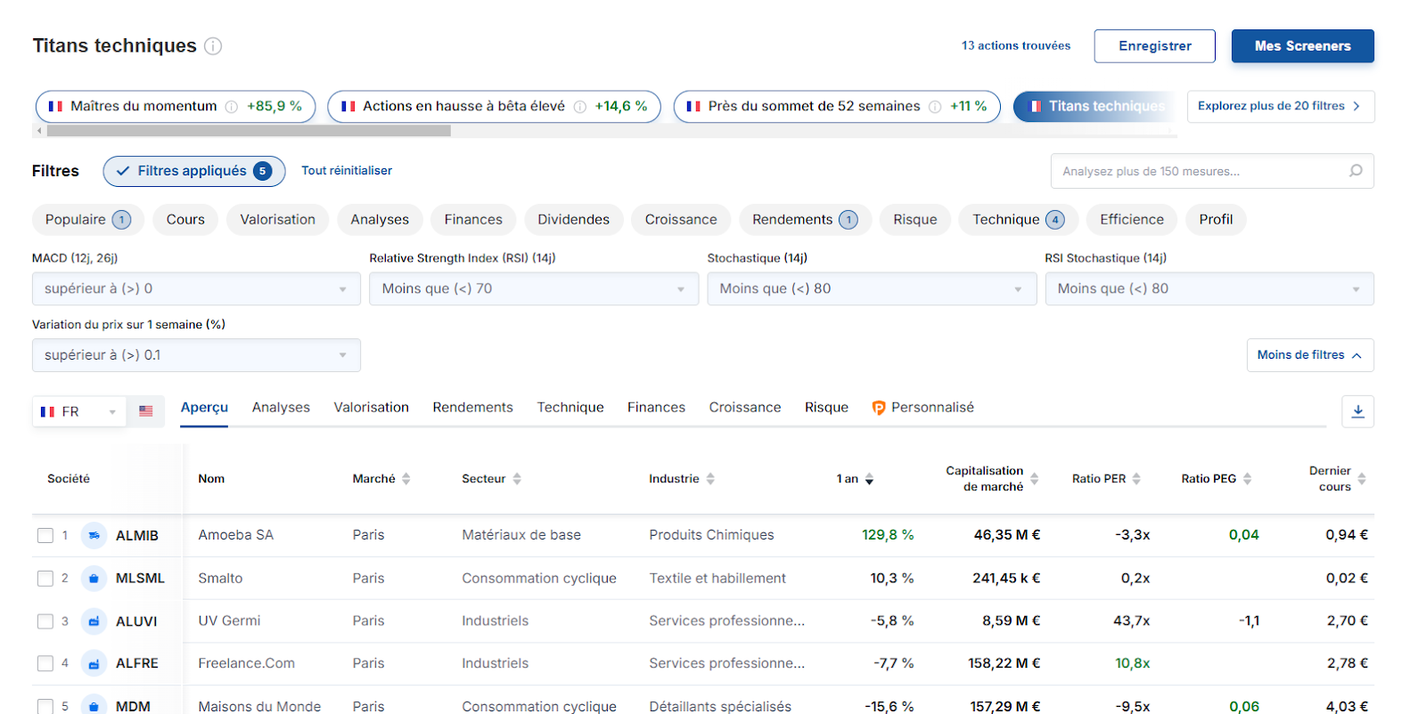Sort table by Ratio PEG arrows
Viewport: 1426px width, 714px height.
click(1248, 479)
